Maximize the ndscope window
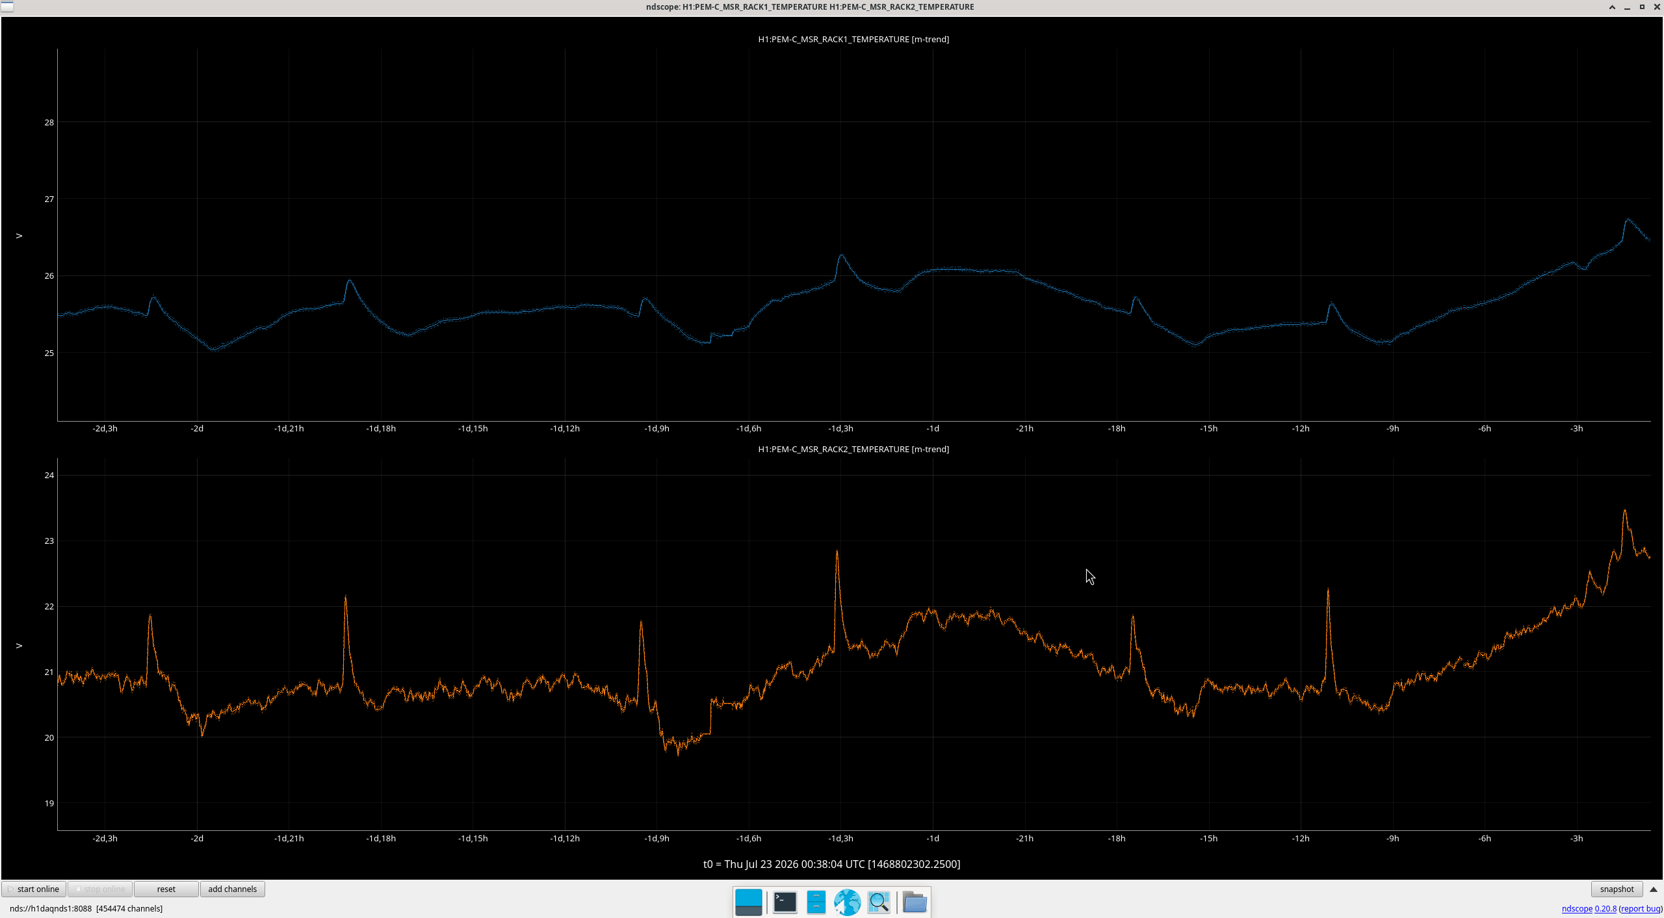Viewport: 1664px width, 918px height. click(1642, 7)
